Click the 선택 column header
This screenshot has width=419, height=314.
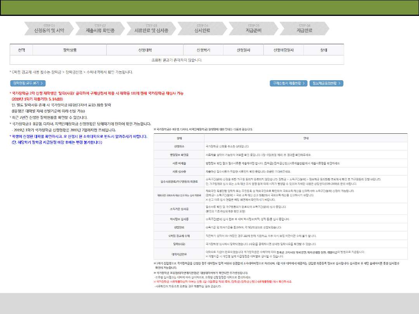coord(21,50)
